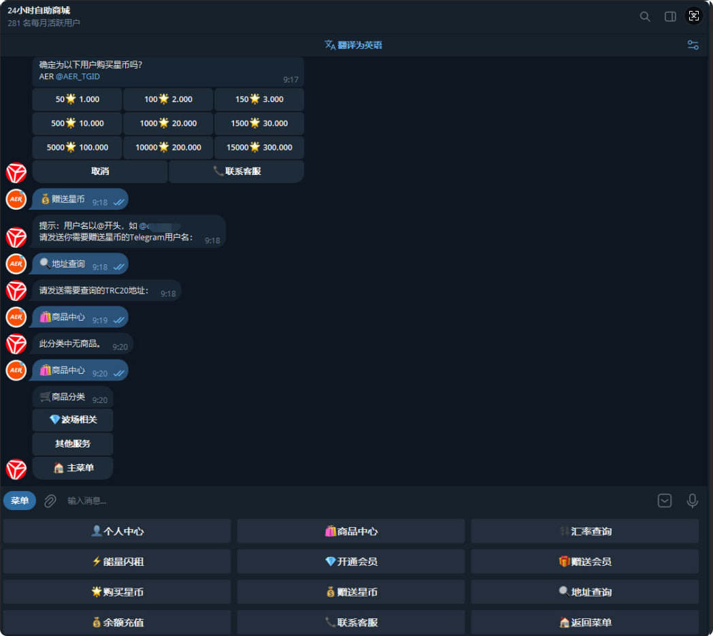Open the @AER_TGID username link
Image resolution: width=713 pixels, height=636 pixels.
click(x=78, y=77)
